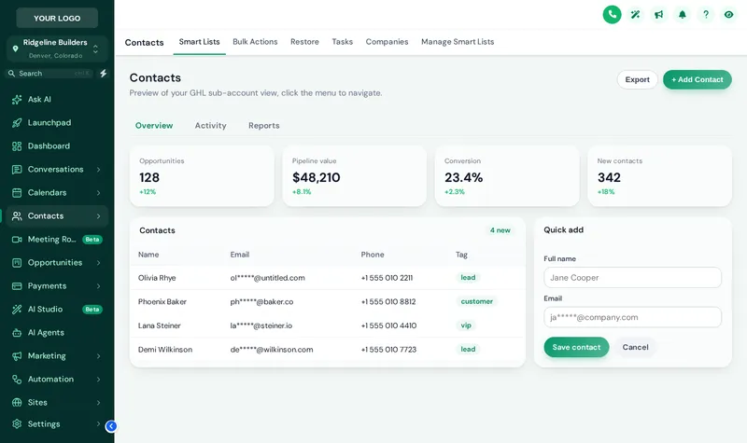Expand the Settings submenu chevron
Screen dimensions: 747x443
click(x=99, y=424)
